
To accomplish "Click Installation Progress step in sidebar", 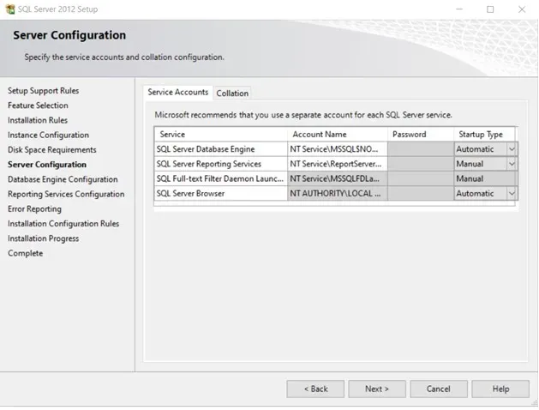I will tap(44, 238).
